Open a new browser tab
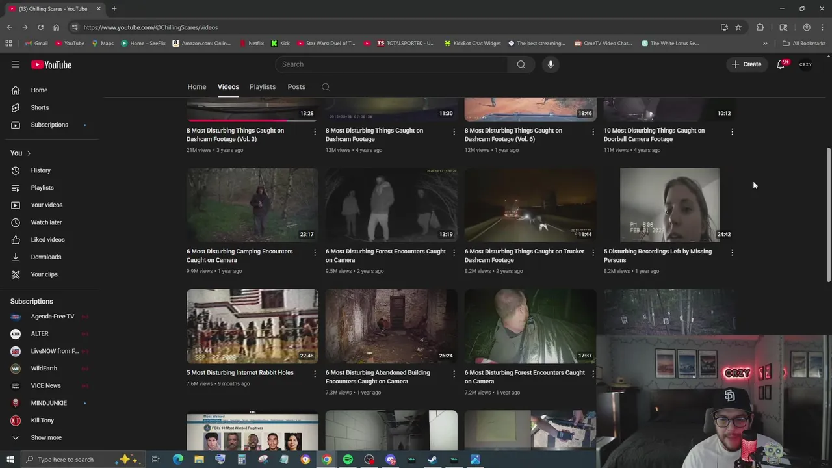 point(114,9)
